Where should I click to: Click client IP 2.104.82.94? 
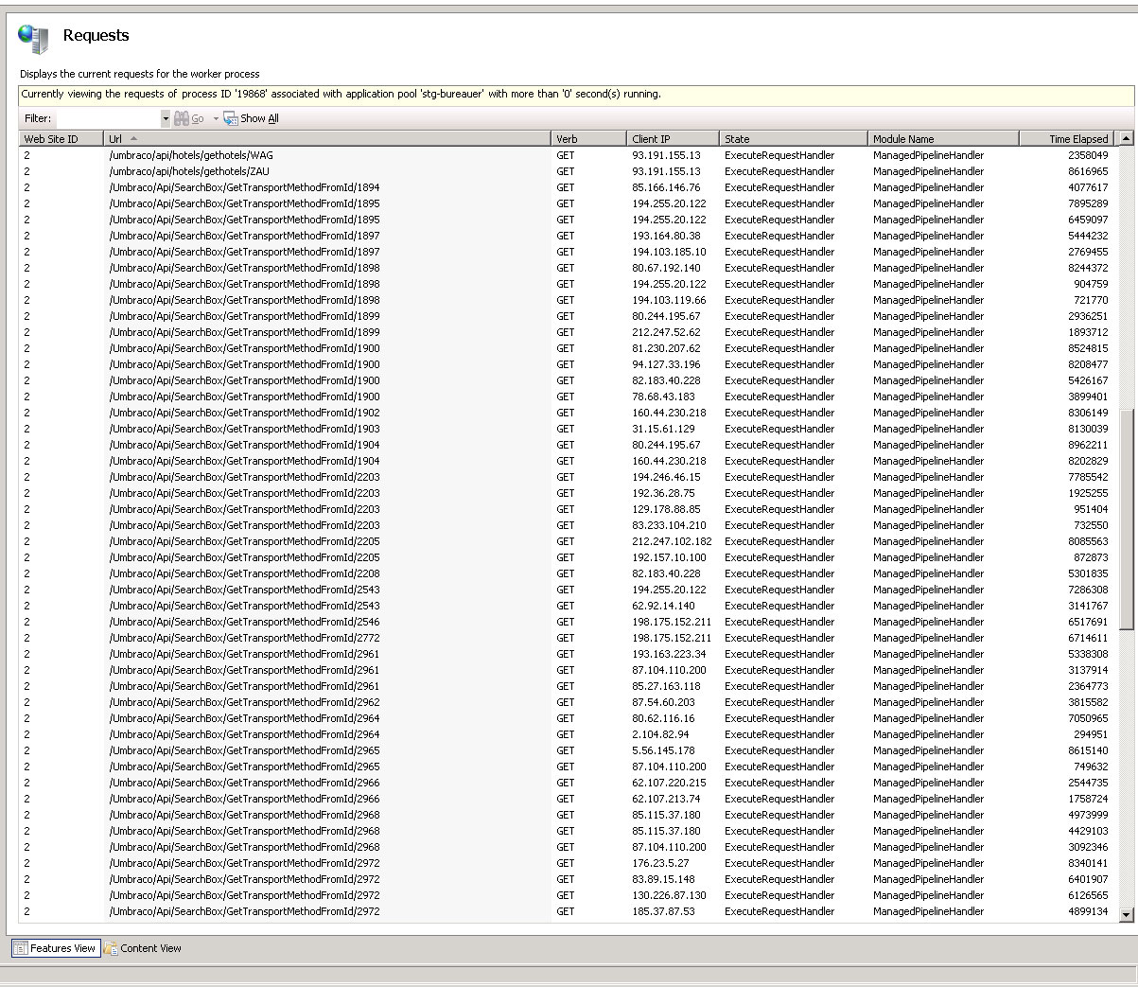[x=660, y=734]
